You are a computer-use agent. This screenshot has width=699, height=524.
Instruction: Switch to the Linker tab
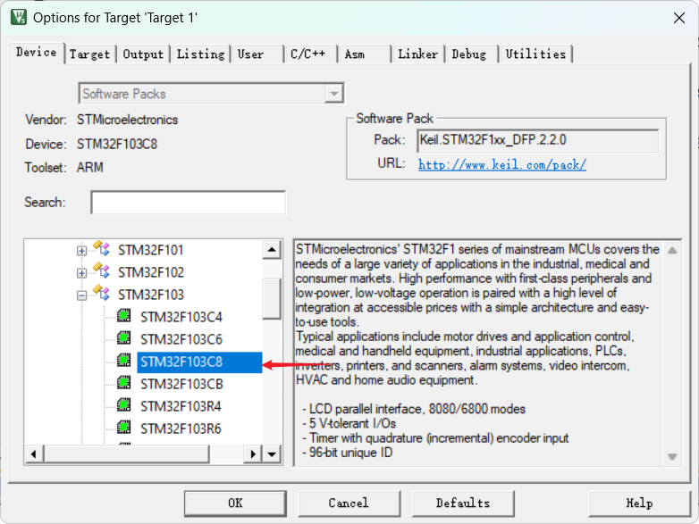pyautogui.click(x=417, y=54)
